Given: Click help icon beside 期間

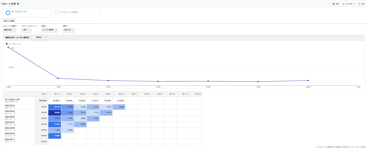Looking at the screenshot, I should (68, 26).
